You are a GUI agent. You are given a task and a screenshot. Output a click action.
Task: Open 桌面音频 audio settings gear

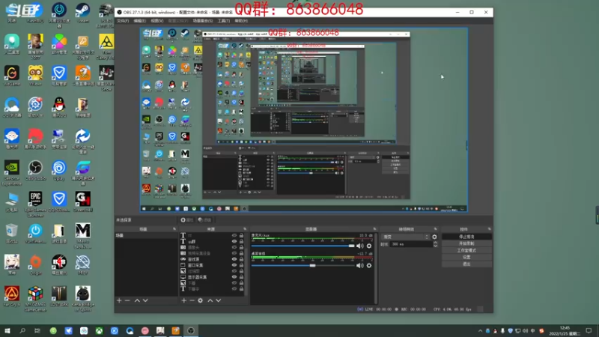(369, 266)
